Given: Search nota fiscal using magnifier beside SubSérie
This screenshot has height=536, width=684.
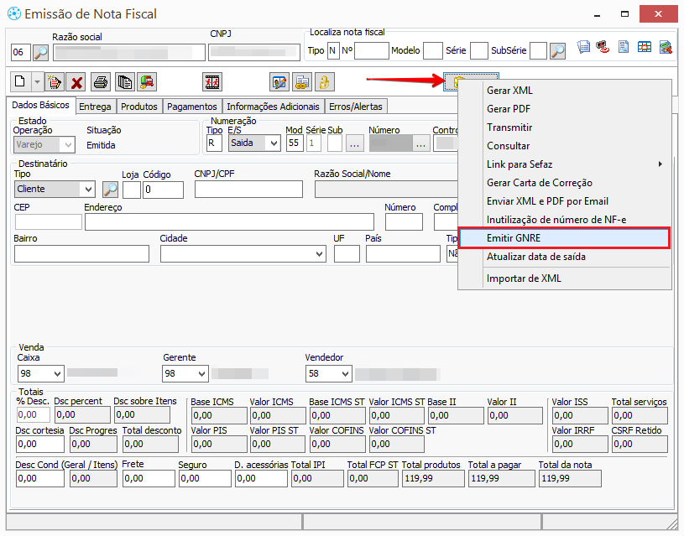Looking at the screenshot, I should [x=558, y=51].
